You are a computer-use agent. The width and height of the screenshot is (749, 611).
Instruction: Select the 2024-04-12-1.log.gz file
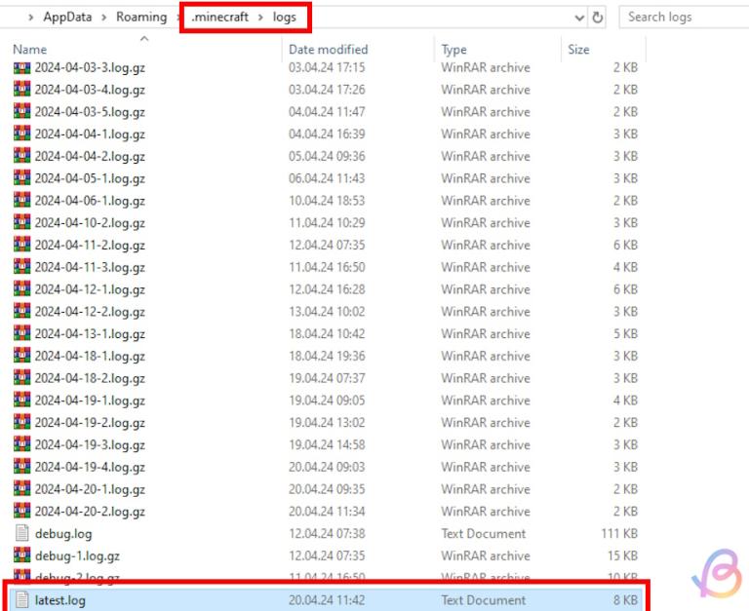coord(90,289)
